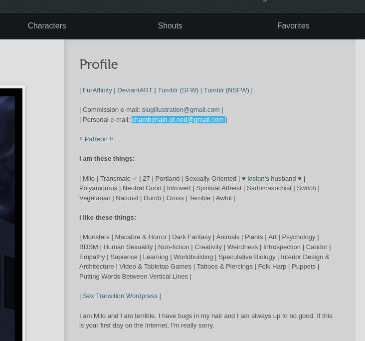Go to the Favorites tab
The width and height of the screenshot is (365, 341).
[293, 26]
